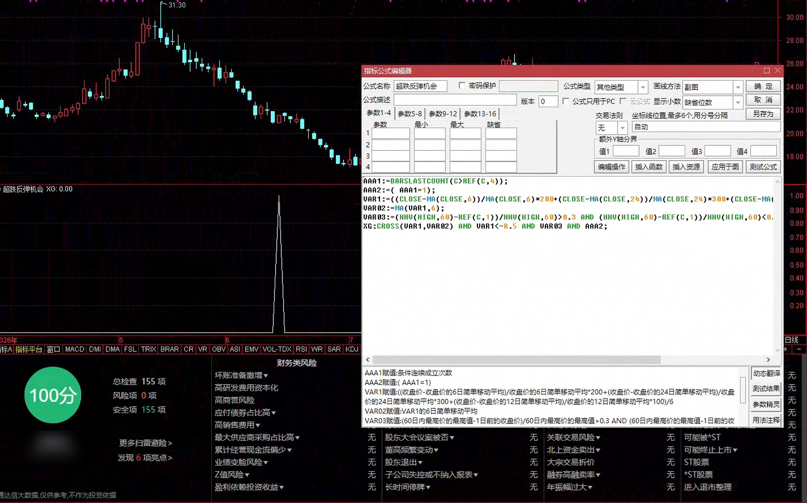This screenshot has height=503, width=807.
Task: Switch indicator to MACD
Action: 75,349
